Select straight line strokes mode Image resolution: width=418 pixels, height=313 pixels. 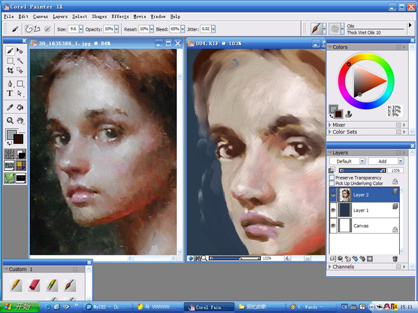37,29
